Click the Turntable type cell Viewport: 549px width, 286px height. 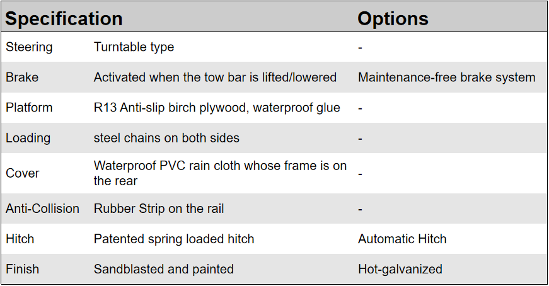134,47
